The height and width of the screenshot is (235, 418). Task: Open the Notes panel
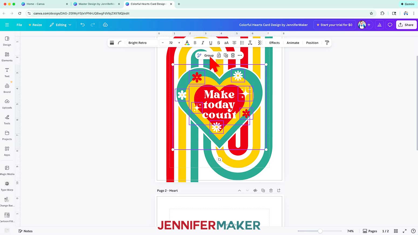(x=25, y=231)
